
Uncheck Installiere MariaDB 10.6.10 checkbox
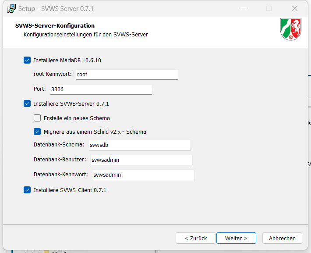click(27, 60)
